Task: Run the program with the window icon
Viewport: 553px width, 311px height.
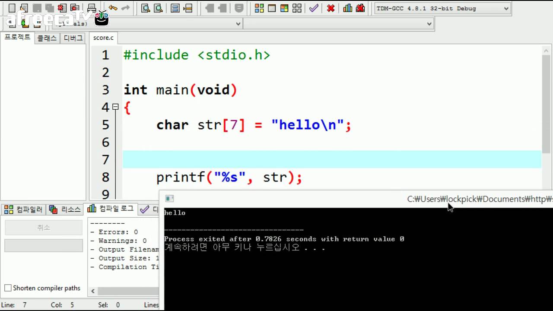Action: (x=272, y=8)
